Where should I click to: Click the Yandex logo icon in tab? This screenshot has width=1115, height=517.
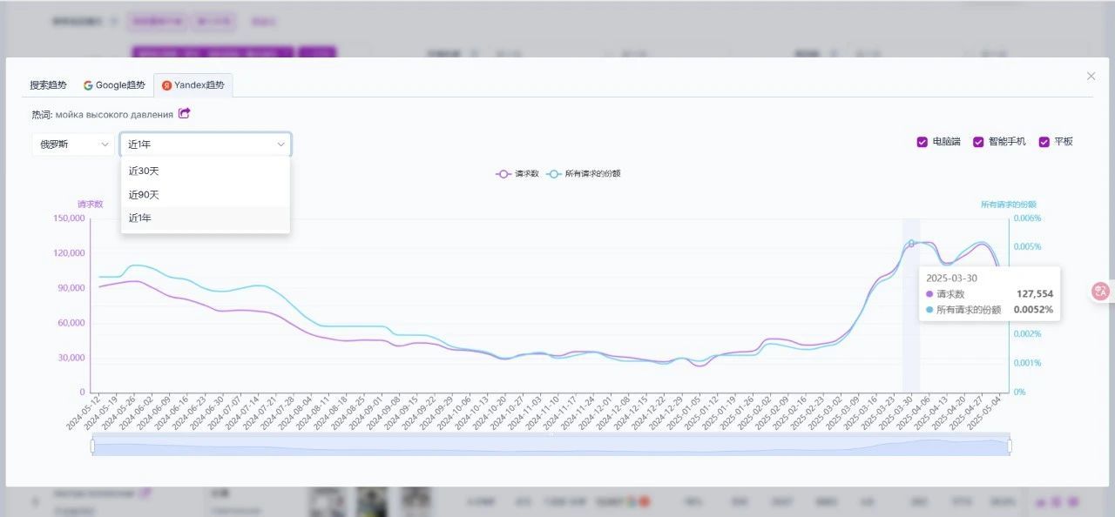pyautogui.click(x=166, y=85)
